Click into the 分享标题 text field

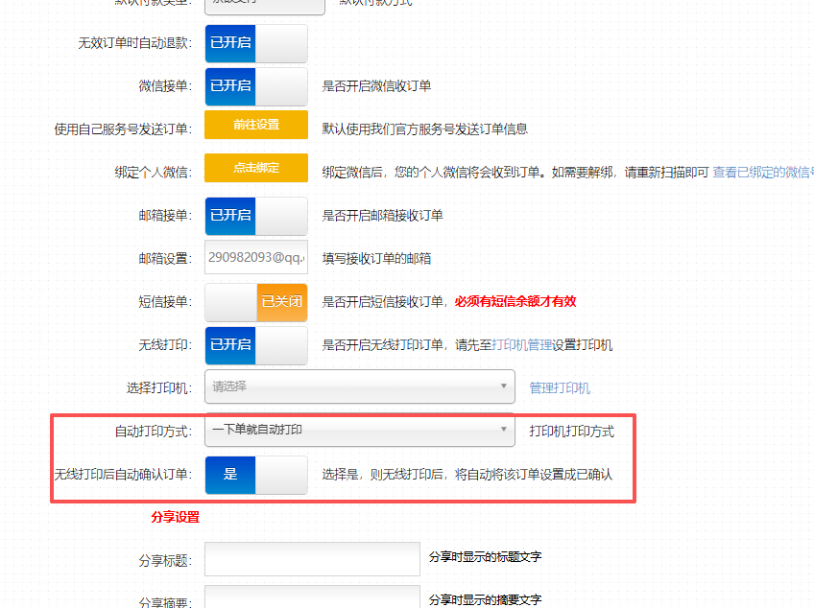coord(312,559)
